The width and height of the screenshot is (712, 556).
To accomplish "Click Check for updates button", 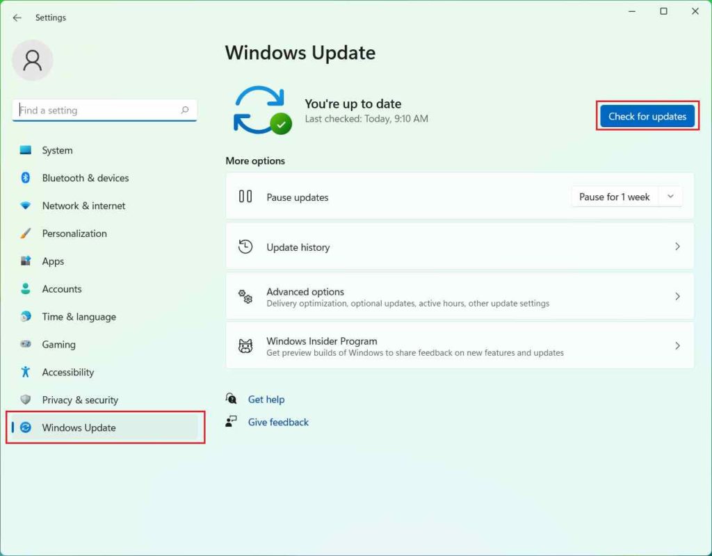I will point(647,116).
